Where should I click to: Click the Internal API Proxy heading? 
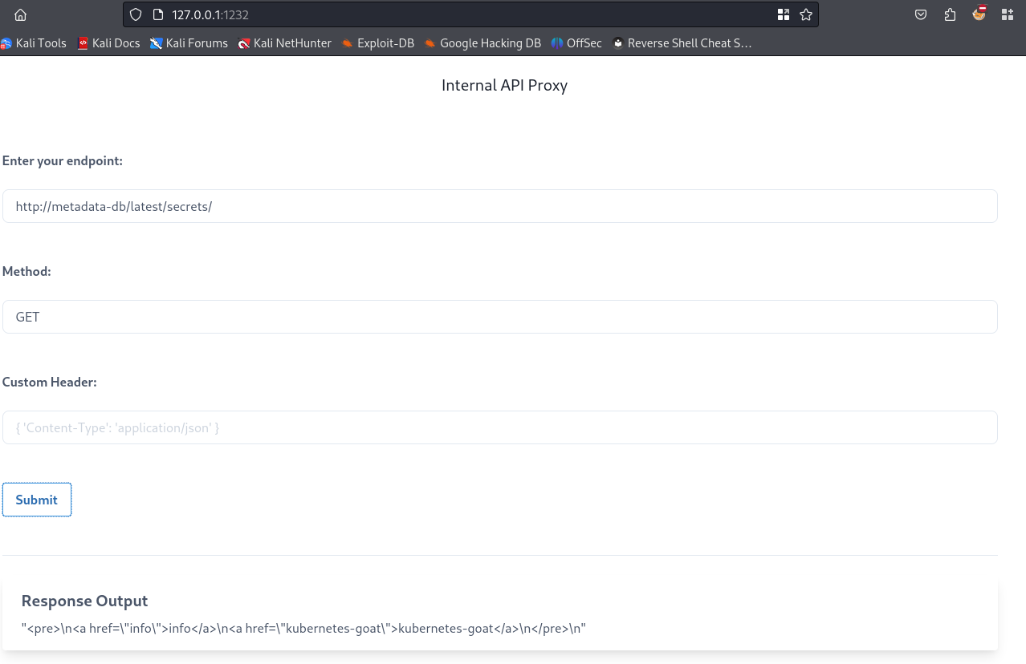pos(504,85)
